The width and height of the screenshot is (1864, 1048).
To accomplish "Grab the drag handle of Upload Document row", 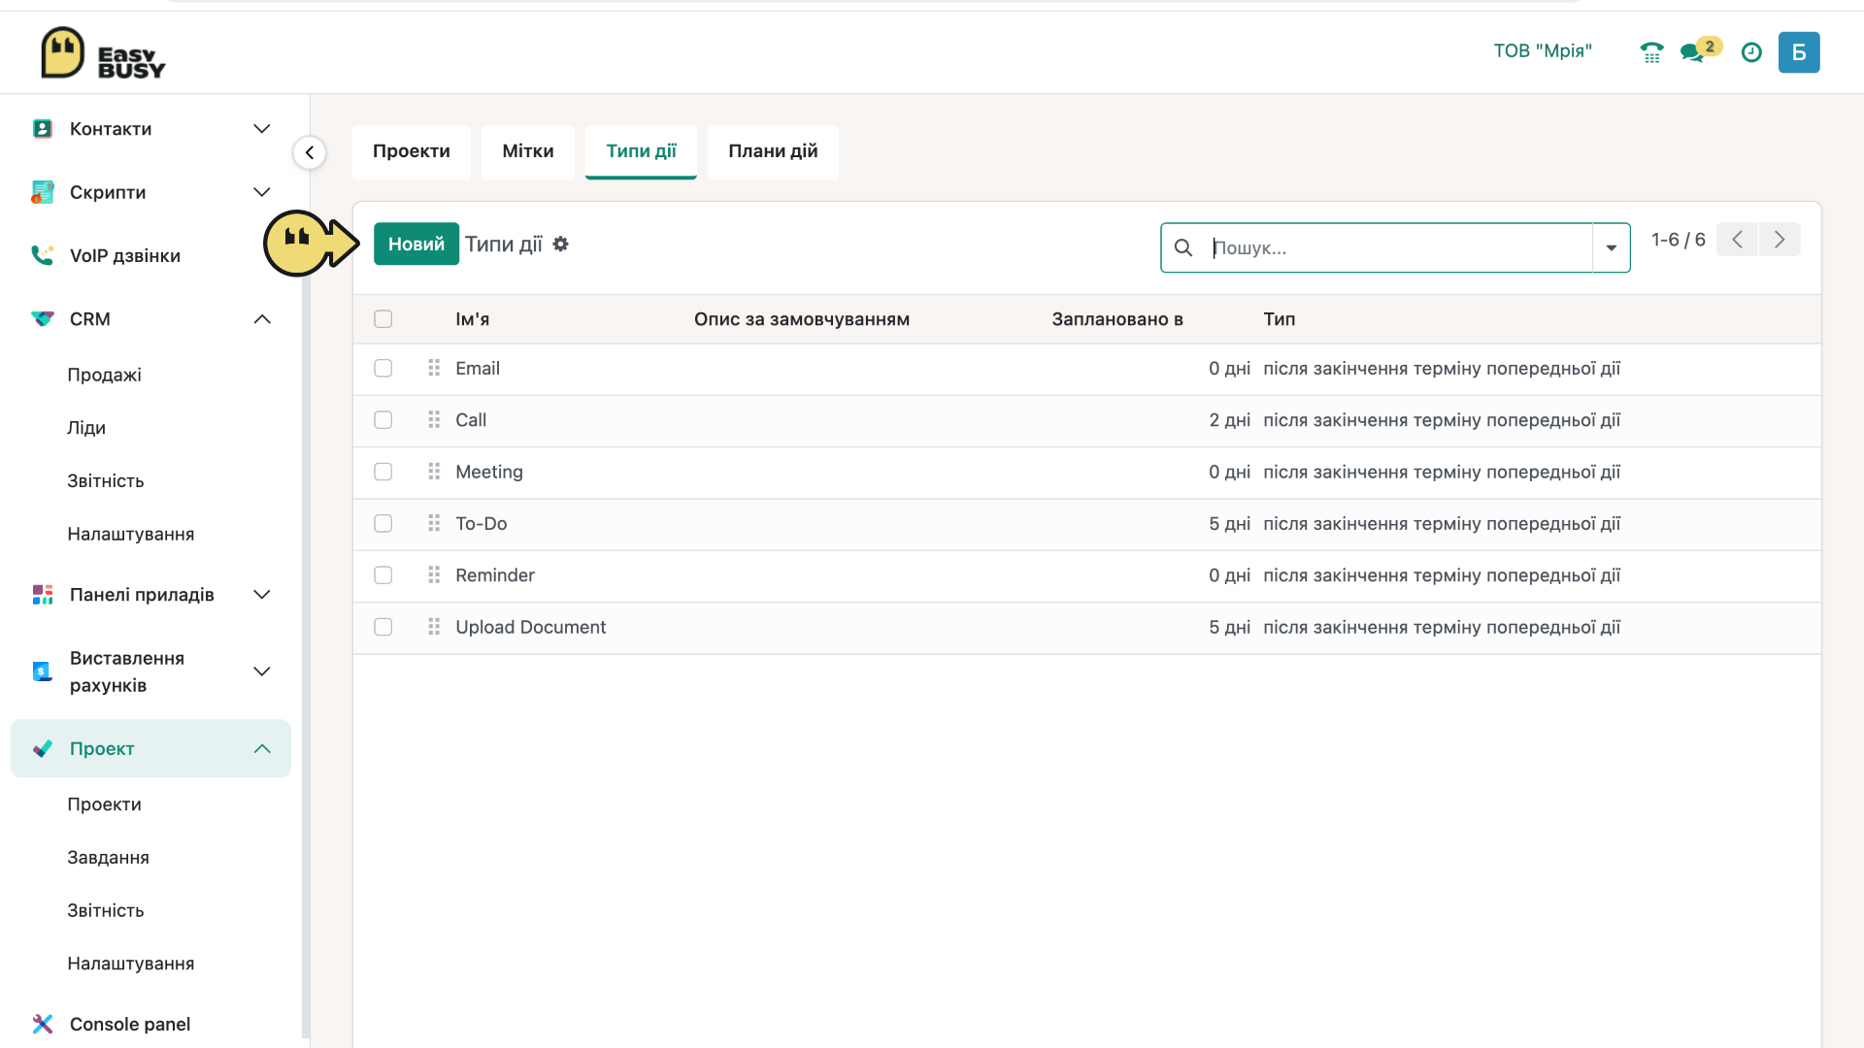I will point(434,627).
